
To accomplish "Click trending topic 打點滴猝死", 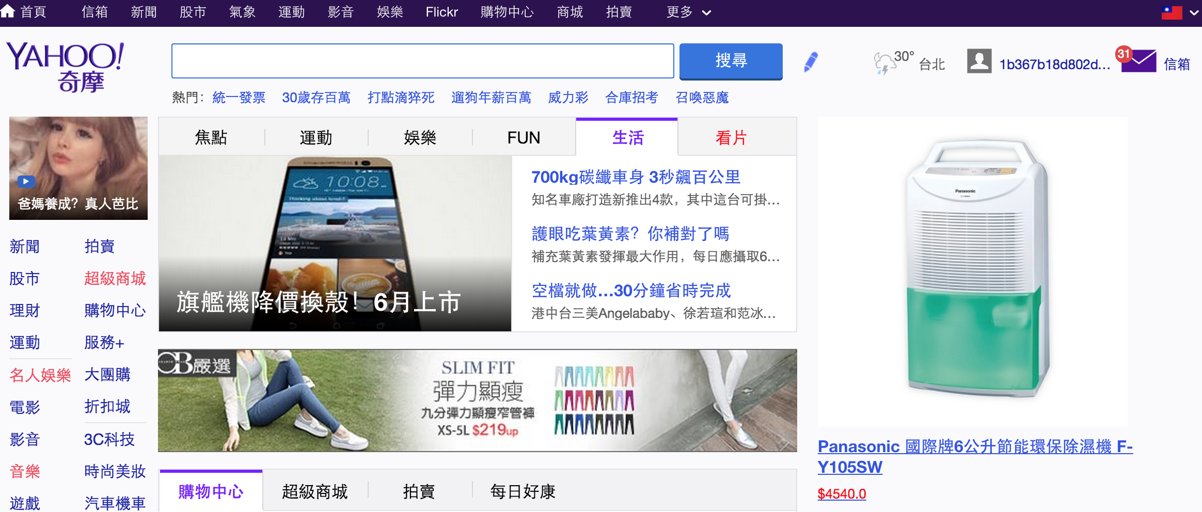I will tap(401, 98).
